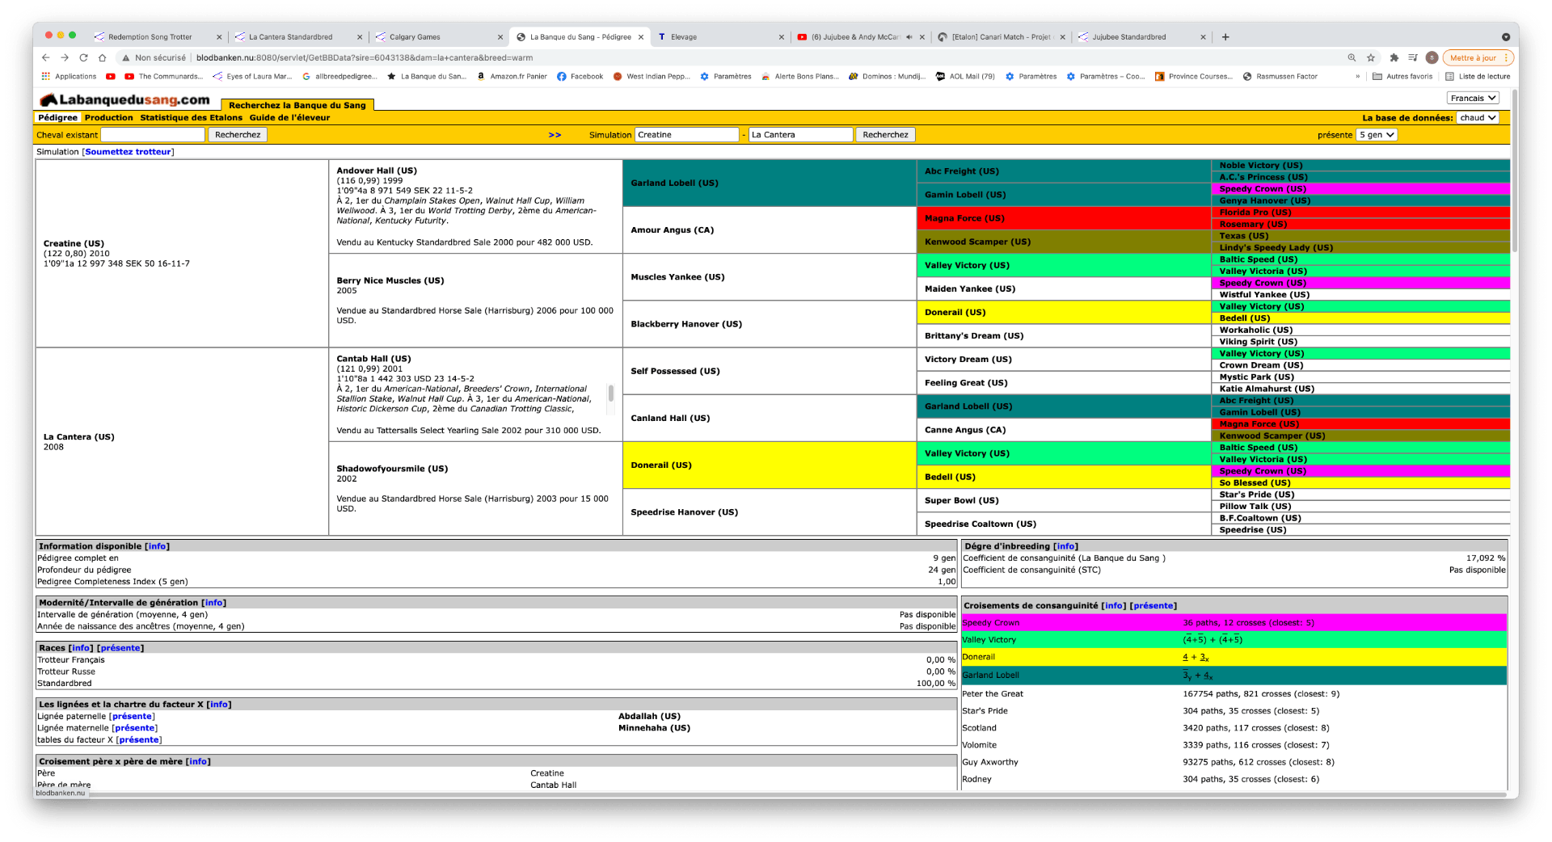Open the browser home icon
The height and width of the screenshot is (842, 1552).
pyautogui.click(x=102, y=57)
